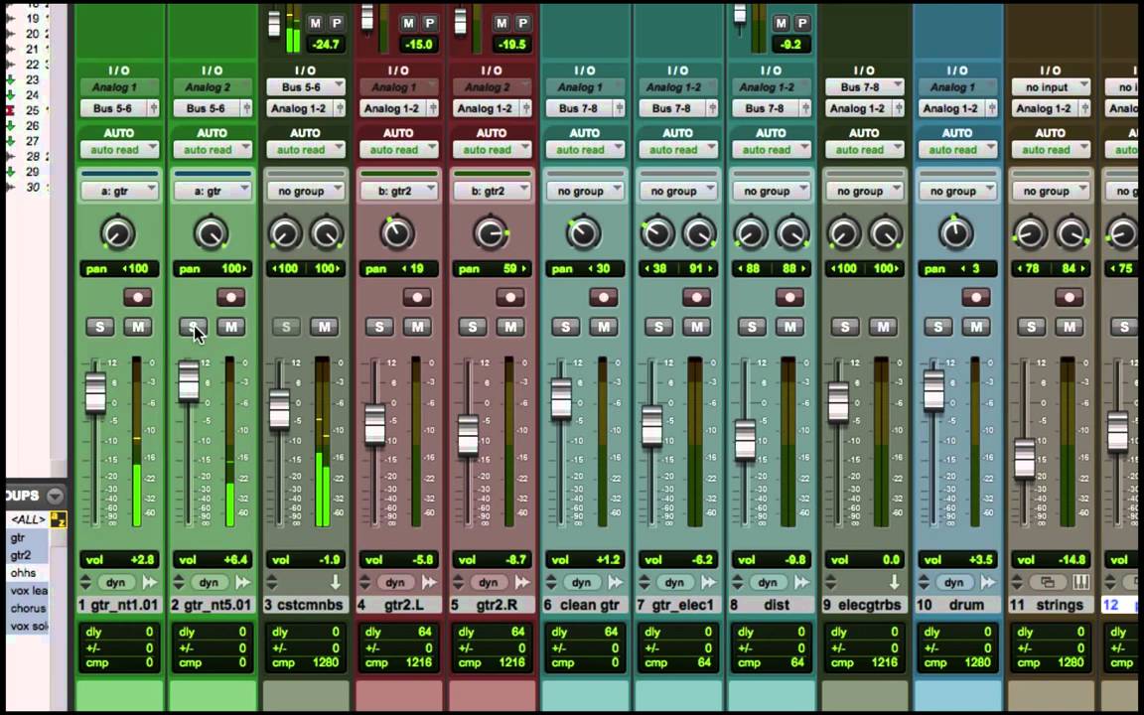Click the strings volume fader

[1025, 458]
